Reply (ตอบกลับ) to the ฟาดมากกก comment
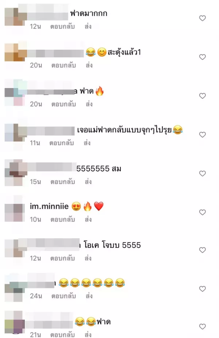 click(63, 27)
